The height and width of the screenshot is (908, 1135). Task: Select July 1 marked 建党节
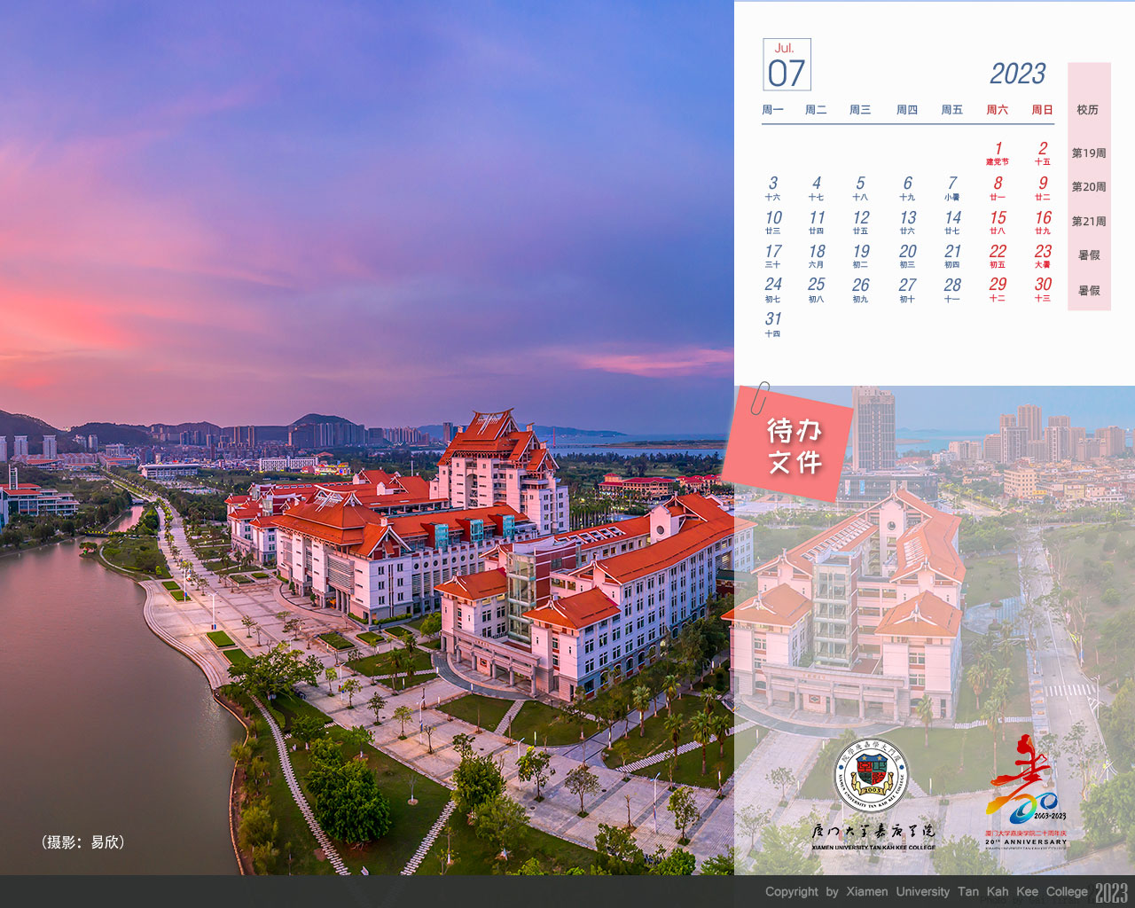pyautogui.click(x=998, y=153)
